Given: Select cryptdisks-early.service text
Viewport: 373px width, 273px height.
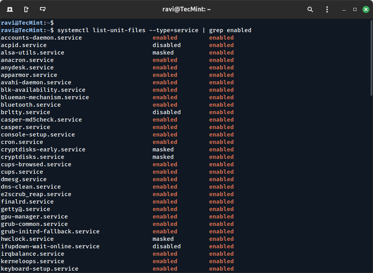Looking at the screenshot, I should (x=43, y=149).
